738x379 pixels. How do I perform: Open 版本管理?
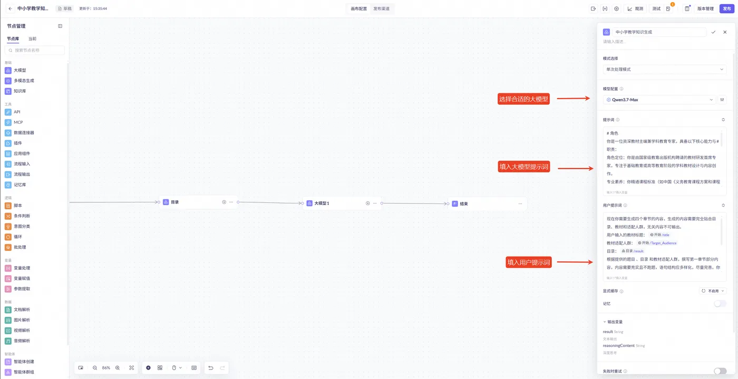click(x=705, y=8)
